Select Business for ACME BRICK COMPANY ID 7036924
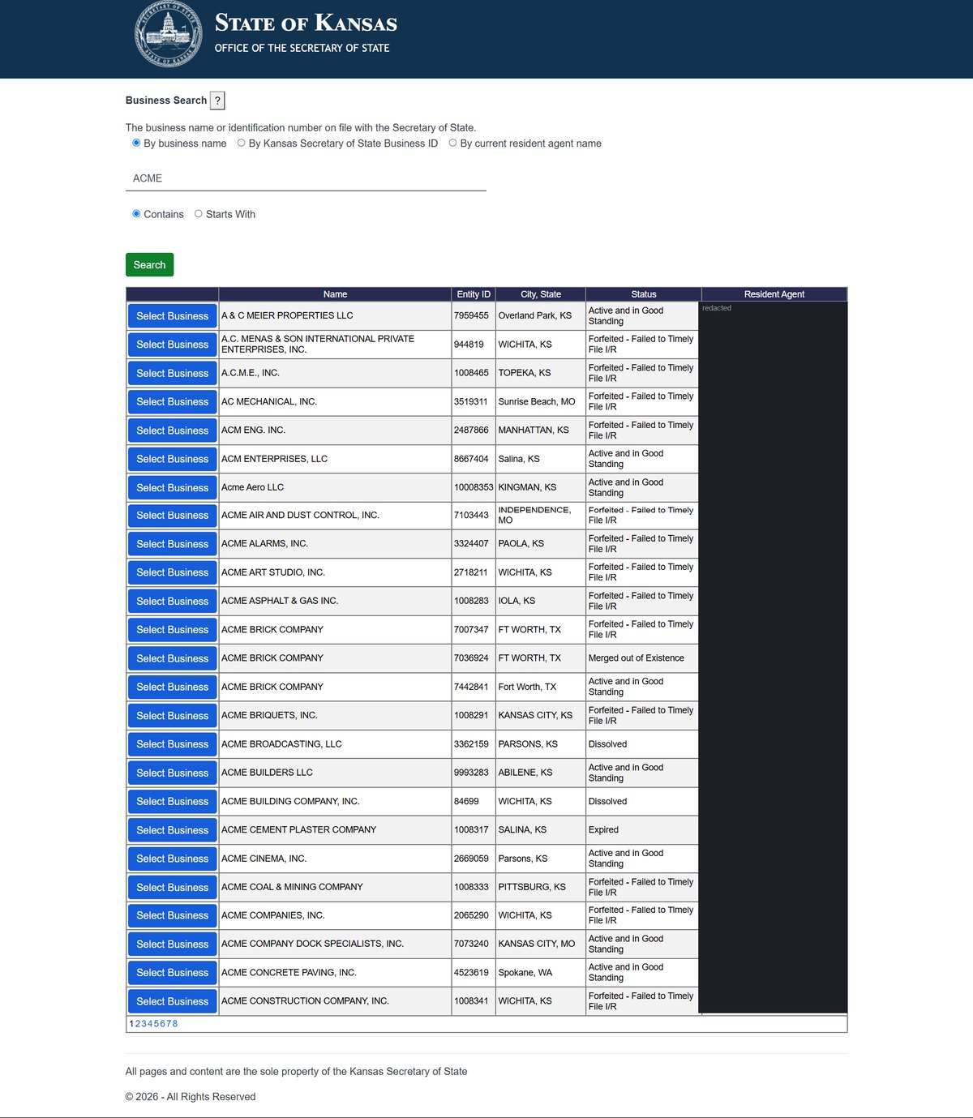The width and height of the screenshot is (973, 1118). (x=172, y=658)
